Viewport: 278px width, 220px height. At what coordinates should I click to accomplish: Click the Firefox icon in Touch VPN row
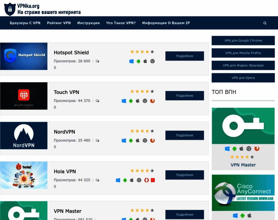point(153,101)
